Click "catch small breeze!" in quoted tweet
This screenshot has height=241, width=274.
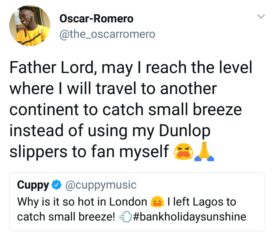tap(66, 217)
